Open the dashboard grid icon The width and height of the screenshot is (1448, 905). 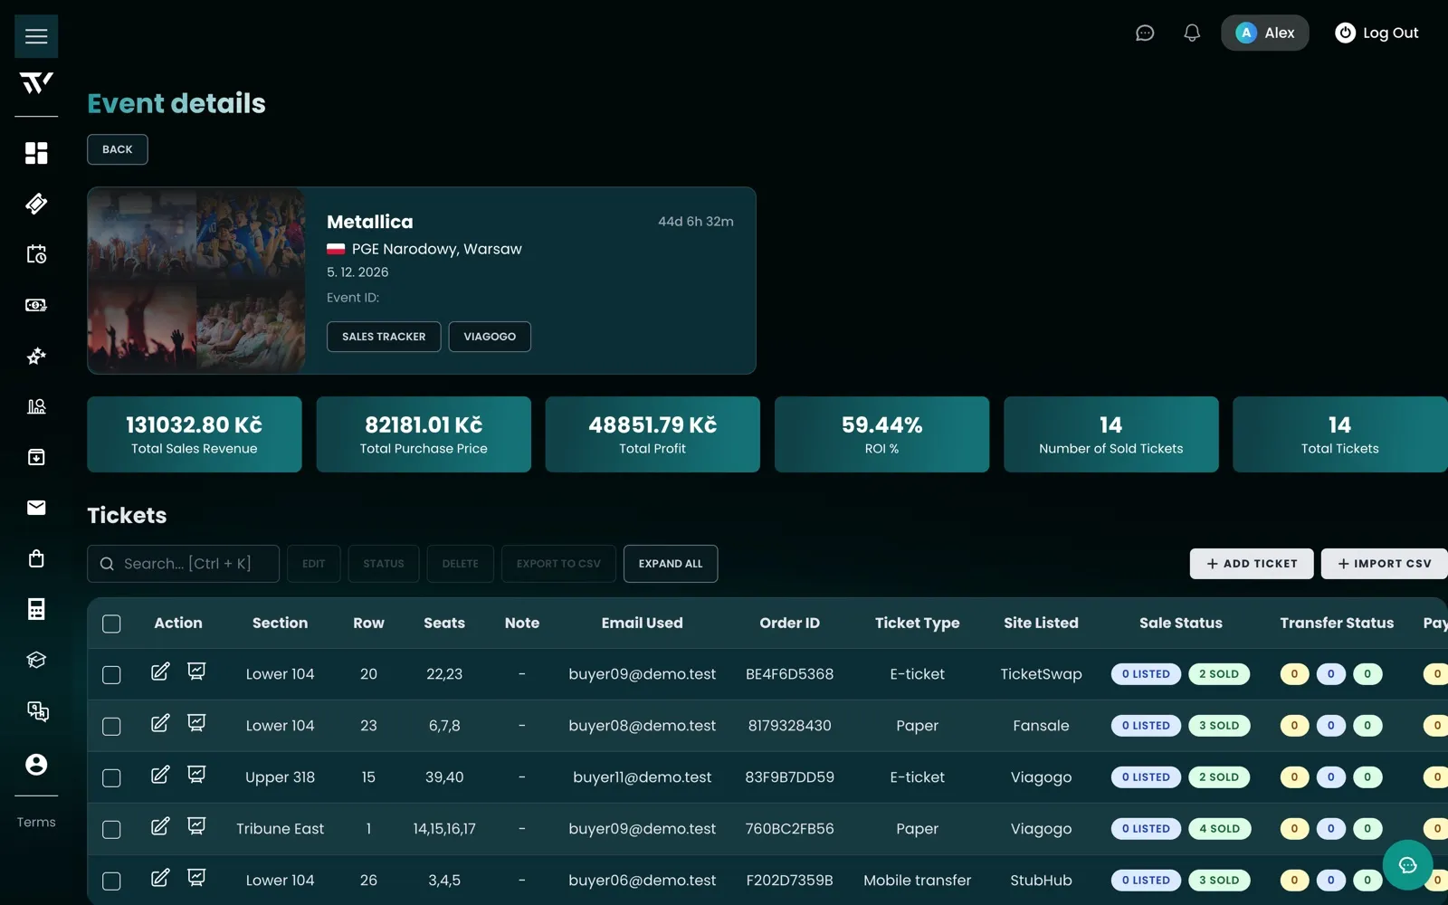point(36,153)
